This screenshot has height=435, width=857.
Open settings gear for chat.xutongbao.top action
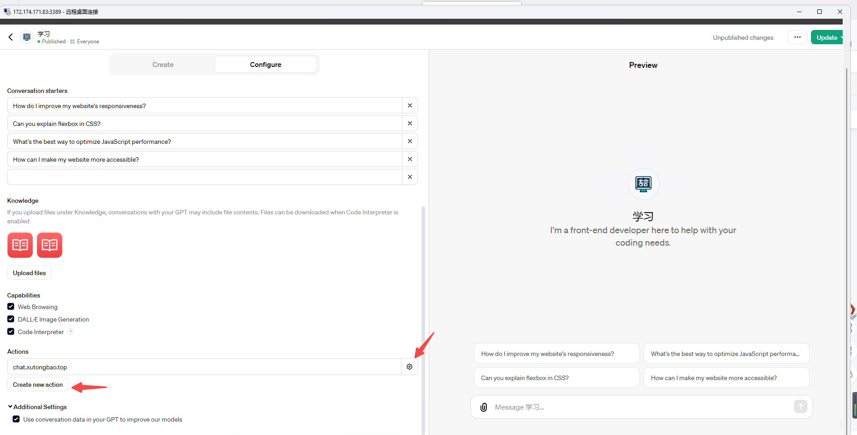coord(410,367)
